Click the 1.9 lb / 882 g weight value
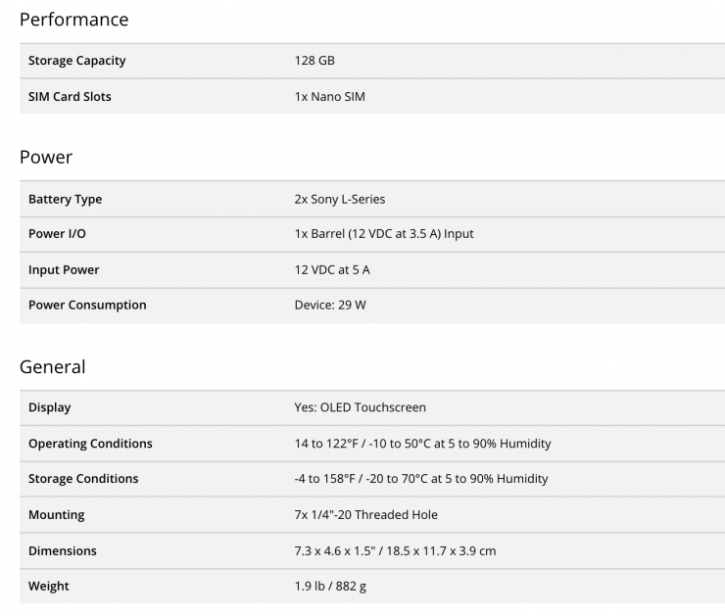 [x=330, y=586]
